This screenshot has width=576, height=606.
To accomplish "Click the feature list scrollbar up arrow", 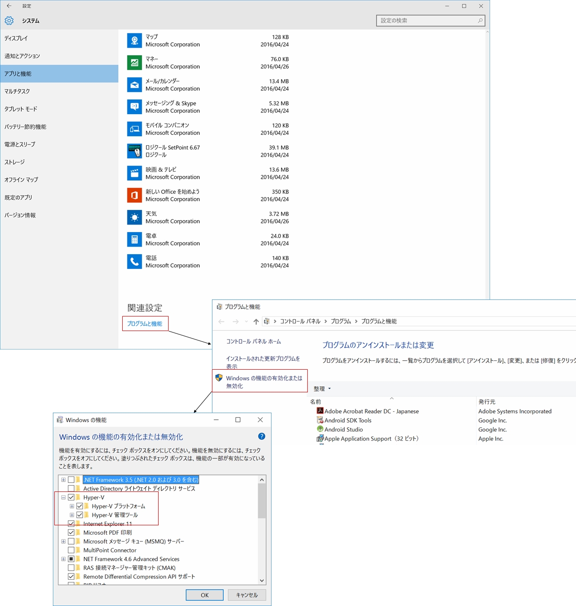I will (x=262, y=480).
